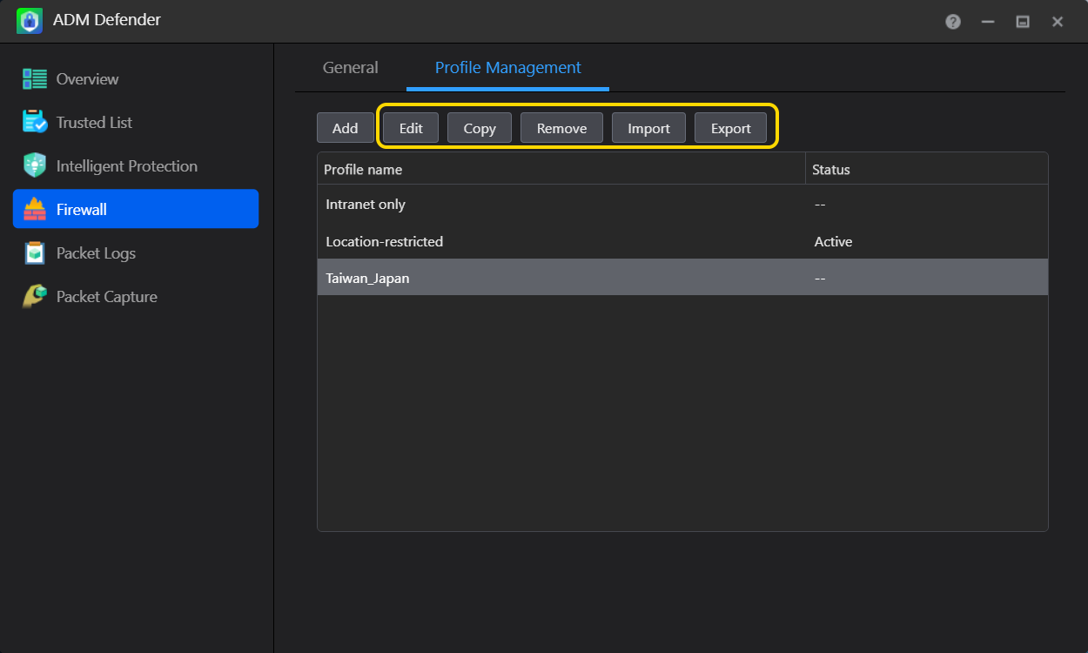1088x653 pixels.
Task: Click the Intelligent Protection shield icon
Action: pos(35,166)
